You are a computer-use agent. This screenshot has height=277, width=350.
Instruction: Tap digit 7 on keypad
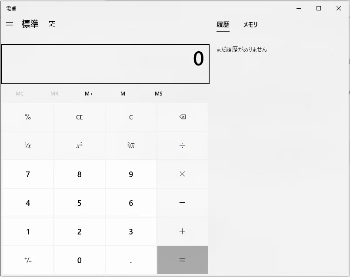pos(28,174)
